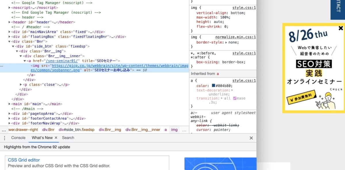Image resolution: width=345 pixels, height=170 pixels.
Task: Open the blue What's New preview thumbnail
Action: (x=220, y=164)
